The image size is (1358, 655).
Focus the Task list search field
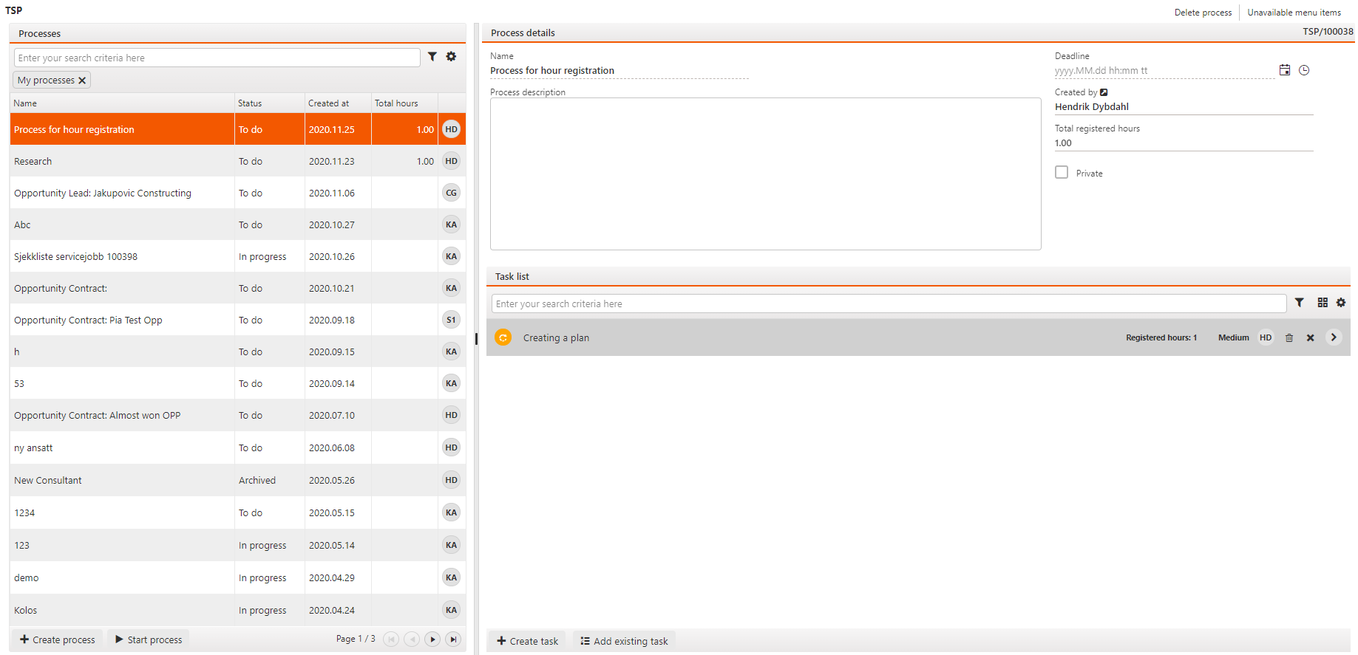[889, 304]
